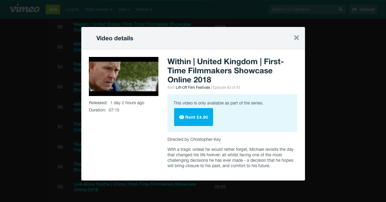Click the search magnifier icon
This screenshot has width=386, height=202.
point(341,9)
